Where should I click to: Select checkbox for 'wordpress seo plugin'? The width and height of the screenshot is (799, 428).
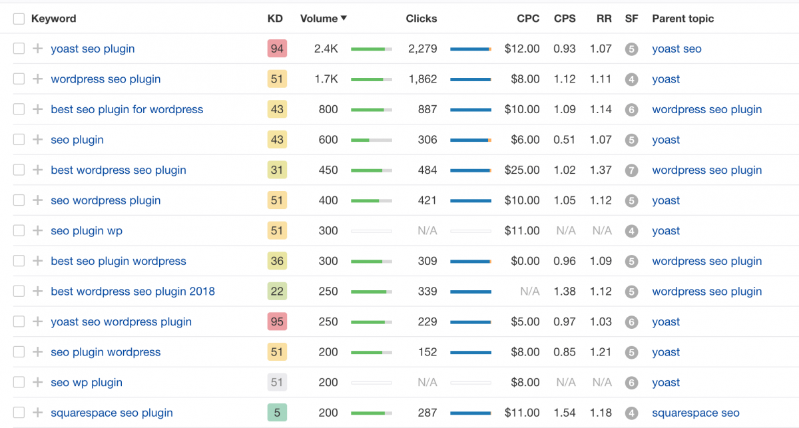point(19,79)
